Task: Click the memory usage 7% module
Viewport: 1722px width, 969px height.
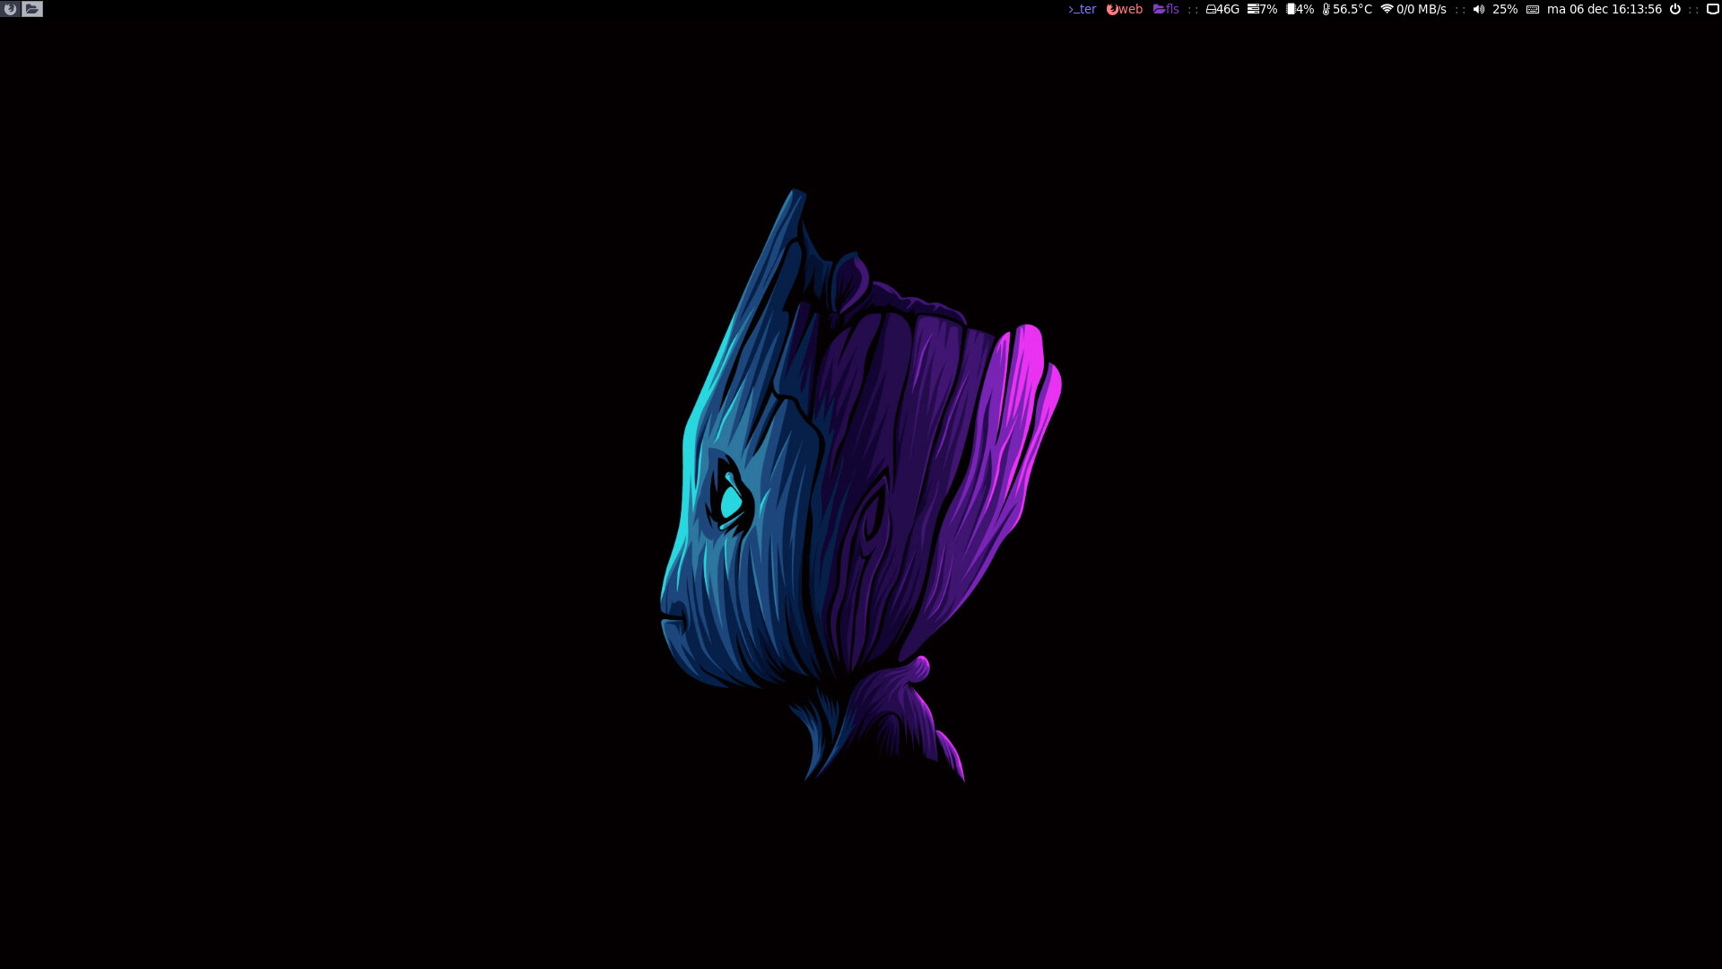Action: (1262, 9)
